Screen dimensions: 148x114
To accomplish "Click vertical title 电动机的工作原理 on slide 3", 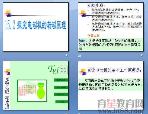I will tap(7, 93).
